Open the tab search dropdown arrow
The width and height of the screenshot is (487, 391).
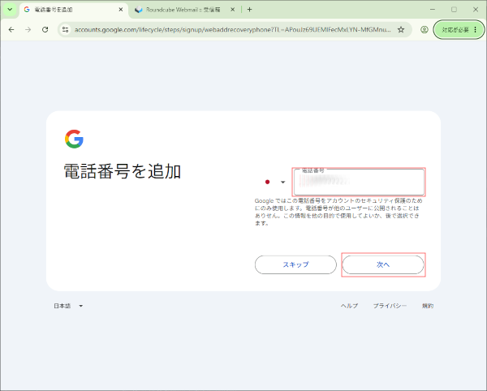coord(10,9)
